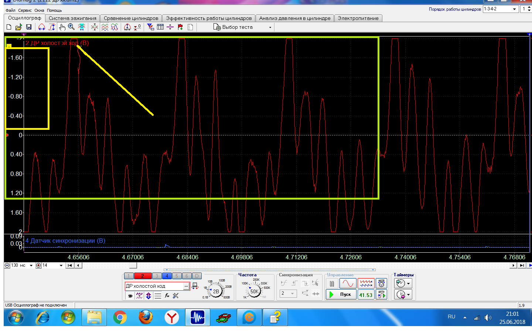The height and width of the screenshot is (332, 532).
Task: Turn the 50K frequency knob
Action: click(x=255, y=291)
